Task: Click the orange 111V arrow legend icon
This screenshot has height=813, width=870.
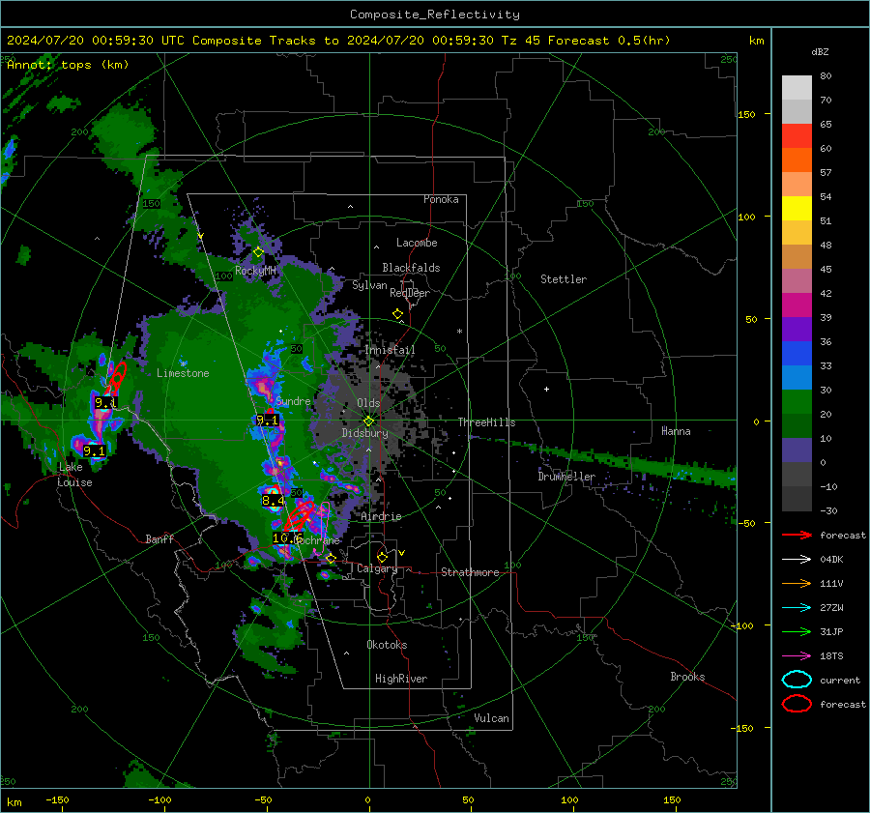Action: tap(797, 583)
